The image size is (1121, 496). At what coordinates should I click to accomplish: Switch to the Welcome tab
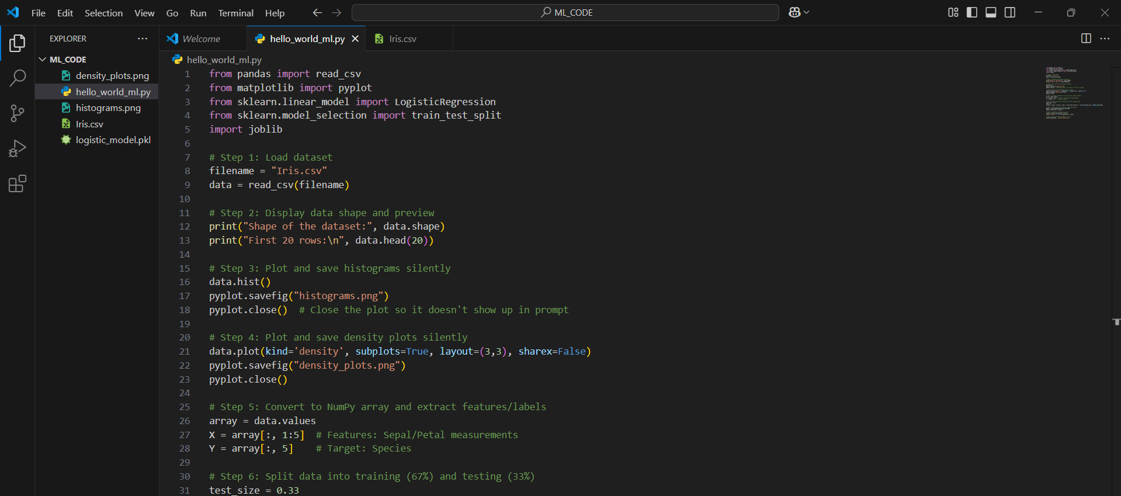pyautogui.click(x=203, y=39)
